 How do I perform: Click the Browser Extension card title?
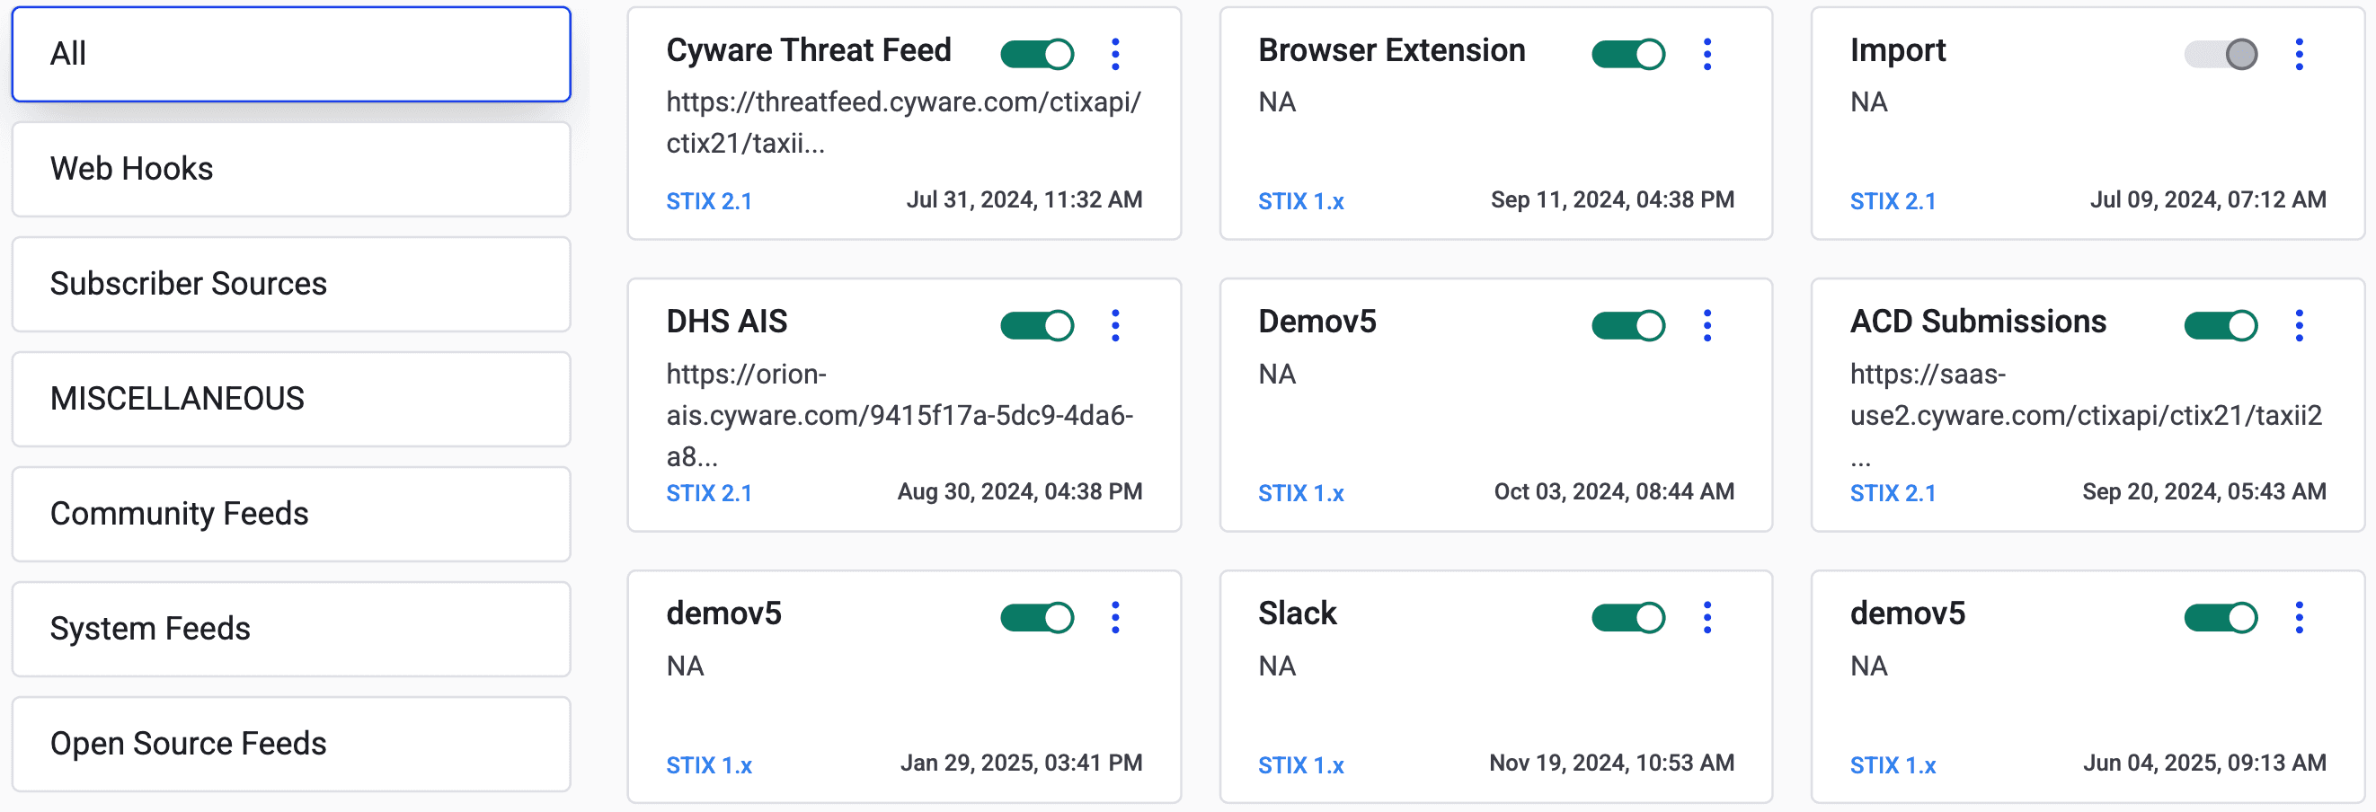(x=1391, y=50)
